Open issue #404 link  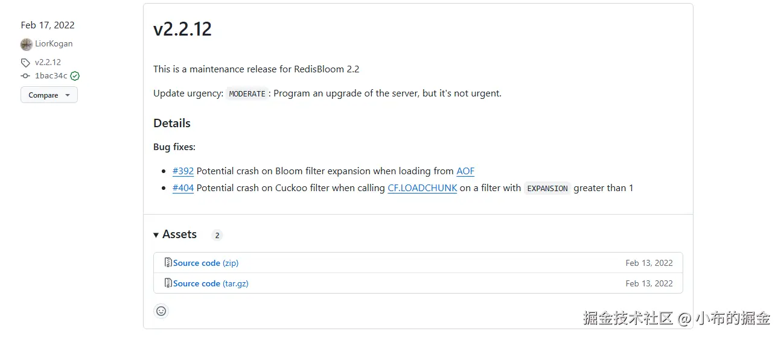183,188
